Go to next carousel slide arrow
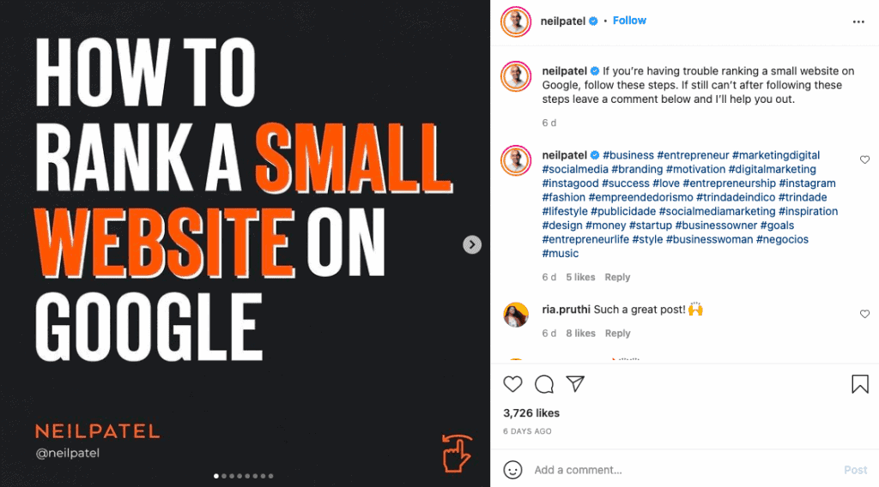The width and height of the screenshot is (879, 487). 472,244
